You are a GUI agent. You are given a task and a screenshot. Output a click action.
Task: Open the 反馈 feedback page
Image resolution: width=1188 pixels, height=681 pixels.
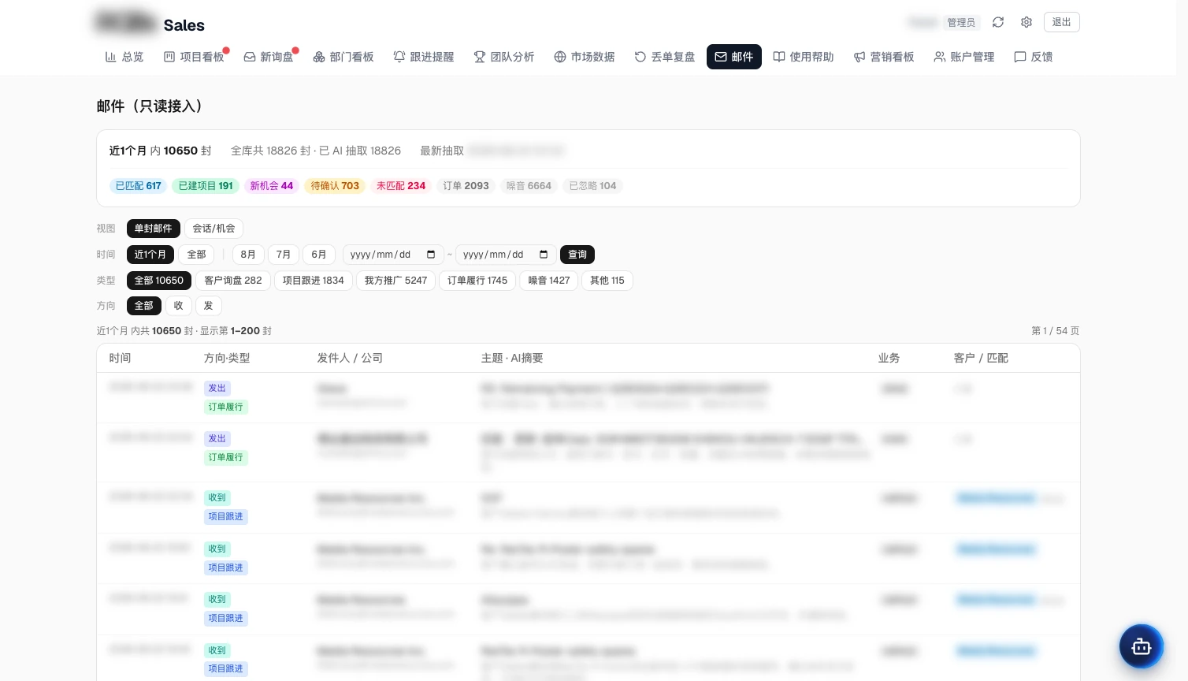click(1034, 57)
